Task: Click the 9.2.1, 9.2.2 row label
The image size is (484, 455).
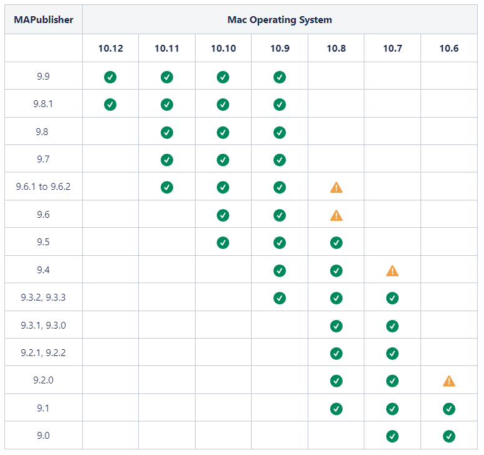Action: 43,352
